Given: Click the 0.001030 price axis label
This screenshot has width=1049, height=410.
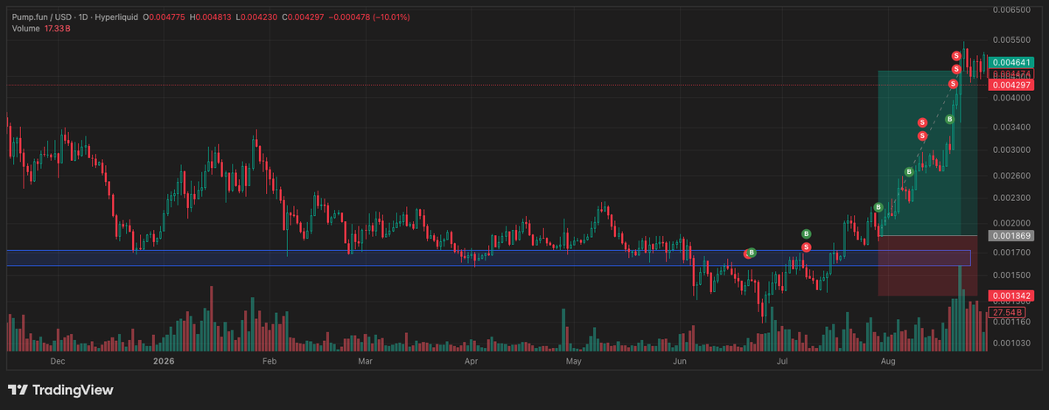Looking at the screenshot, I should click(x=1011, y=343).
